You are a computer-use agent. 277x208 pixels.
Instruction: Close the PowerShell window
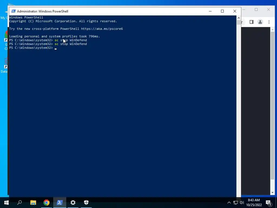(x=235, y=11)
